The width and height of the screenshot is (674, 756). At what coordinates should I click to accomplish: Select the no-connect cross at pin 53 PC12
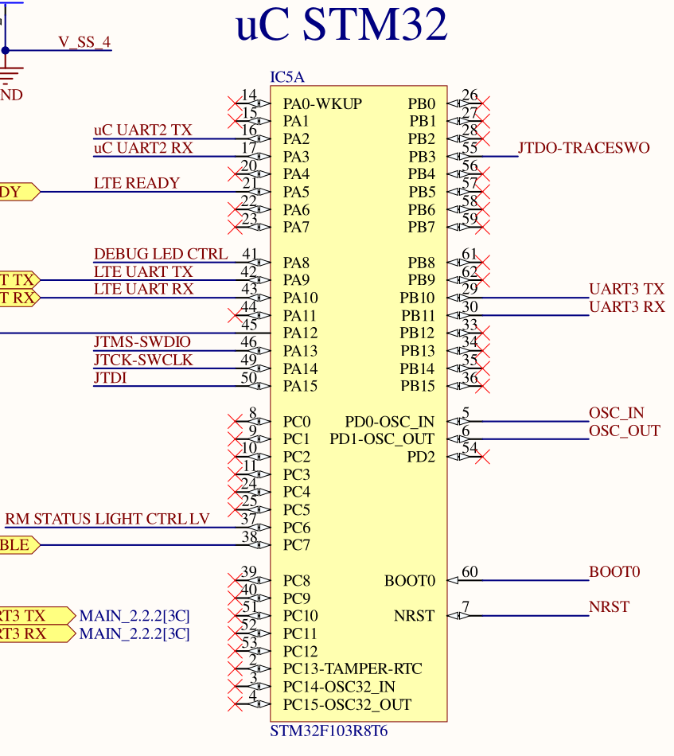click(x=236, y=651)
